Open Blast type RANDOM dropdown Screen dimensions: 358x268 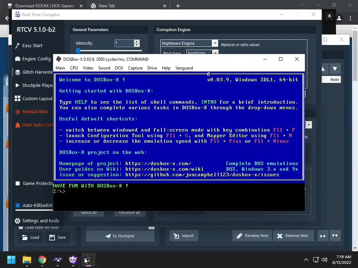215,53
